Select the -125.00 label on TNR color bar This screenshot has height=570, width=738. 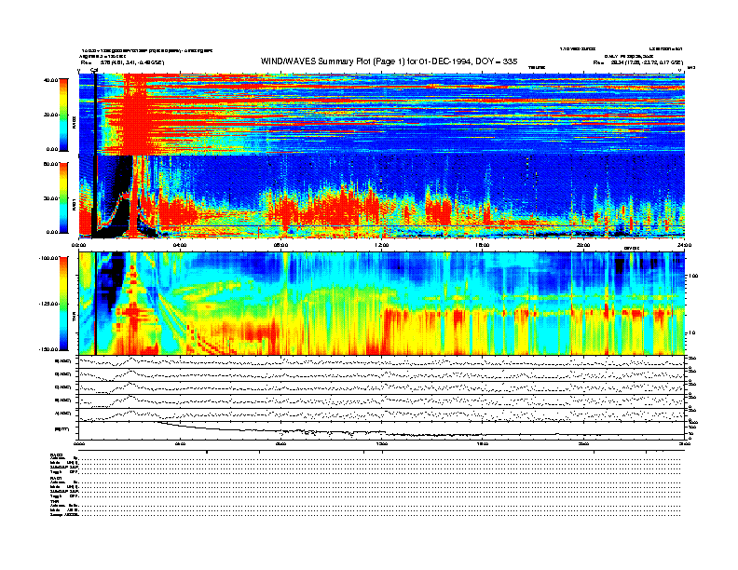(x=49, y=304)
